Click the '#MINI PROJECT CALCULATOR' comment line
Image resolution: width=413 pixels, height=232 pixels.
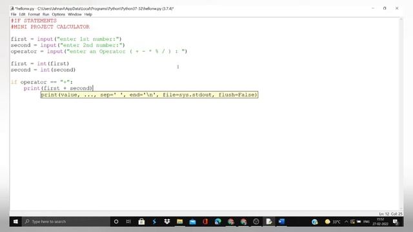[x=50, y=27]
